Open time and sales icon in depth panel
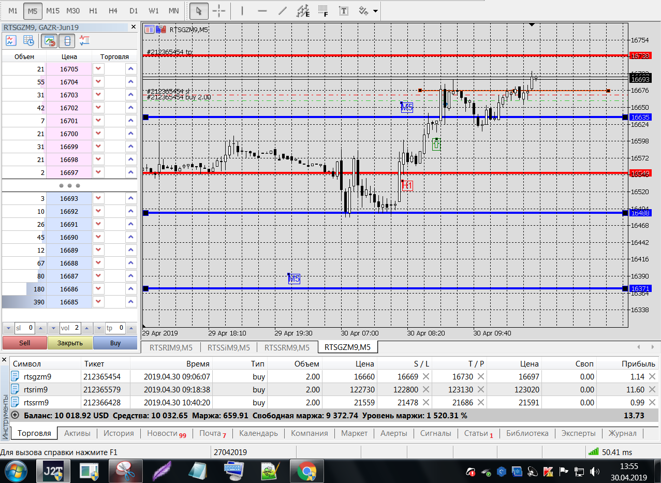 pos(28,40)
